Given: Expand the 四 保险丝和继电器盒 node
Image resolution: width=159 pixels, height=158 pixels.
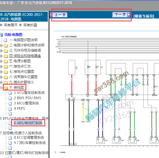Looking at the screenshot, I should coord(1,56).
